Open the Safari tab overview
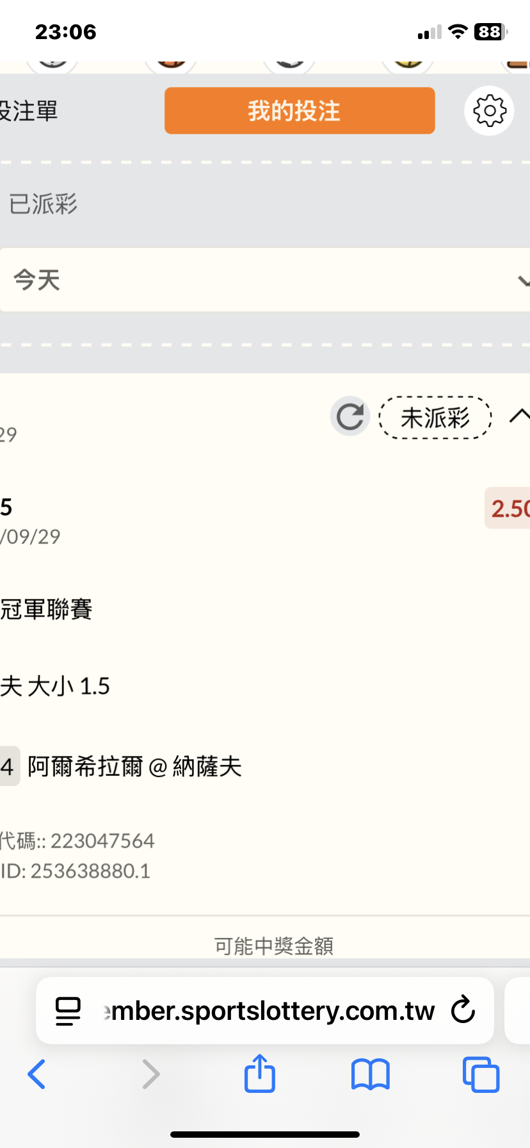Image resolution: width=530 pixels, height=1148 pixels. click(481, 1074)
